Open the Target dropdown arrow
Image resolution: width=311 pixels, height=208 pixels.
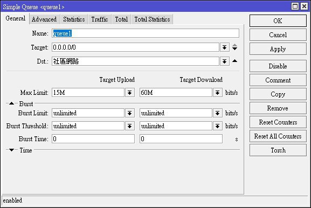[x=225, y=47]
